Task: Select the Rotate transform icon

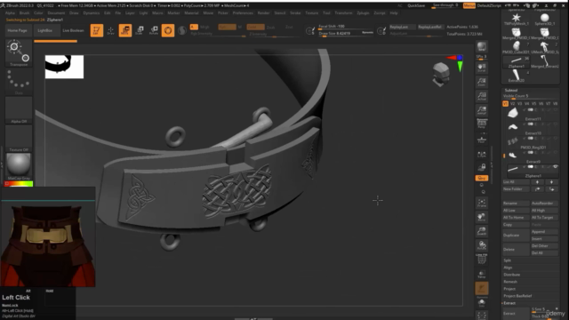Action: pos(154,30)
